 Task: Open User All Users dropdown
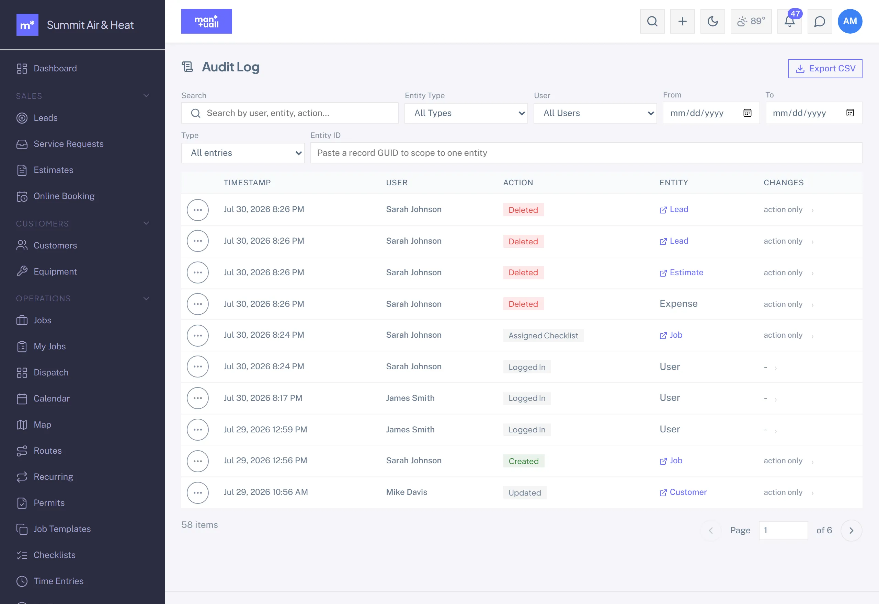(x=595, y=113)
